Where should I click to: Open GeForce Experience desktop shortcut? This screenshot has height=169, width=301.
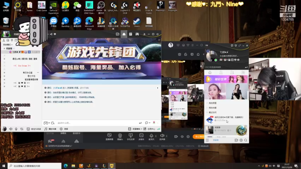[53, 8]
